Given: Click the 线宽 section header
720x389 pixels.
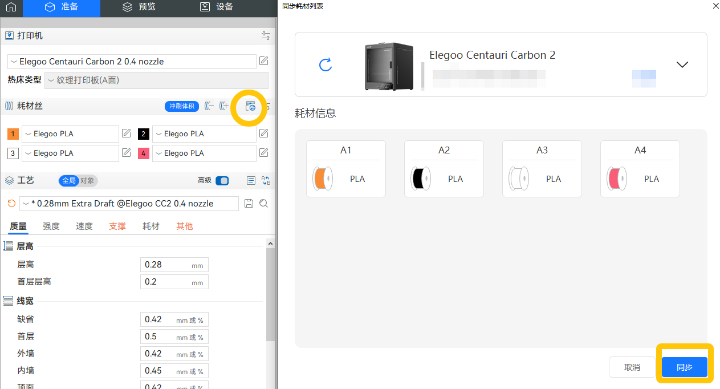Looking at the screenshot, I should [25, 301].
